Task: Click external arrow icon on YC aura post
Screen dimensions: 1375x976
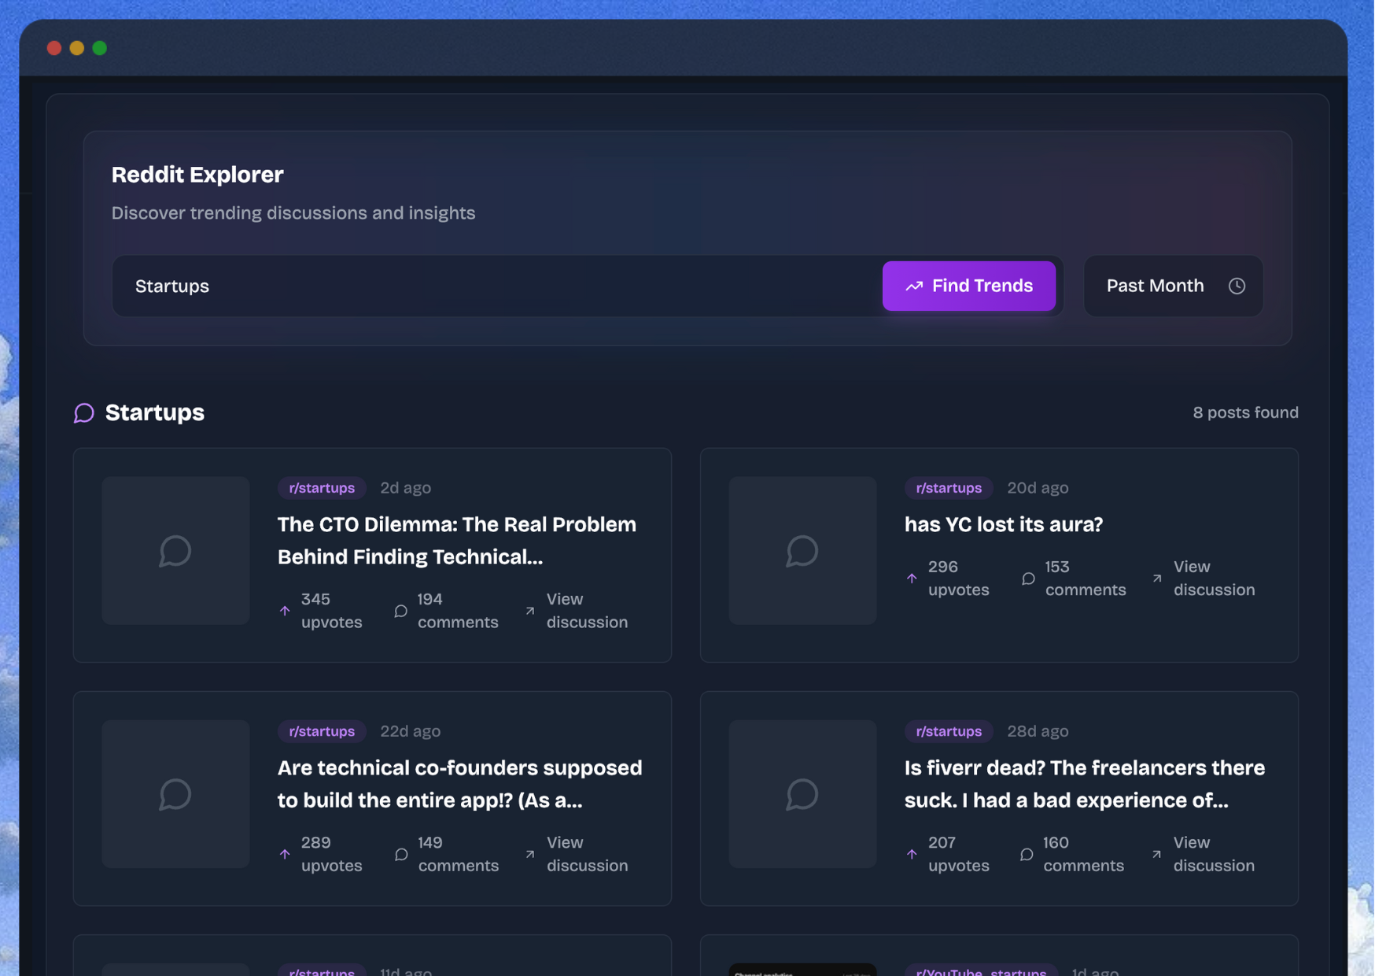Action: pyautogui.click(x=1157, y=579)
